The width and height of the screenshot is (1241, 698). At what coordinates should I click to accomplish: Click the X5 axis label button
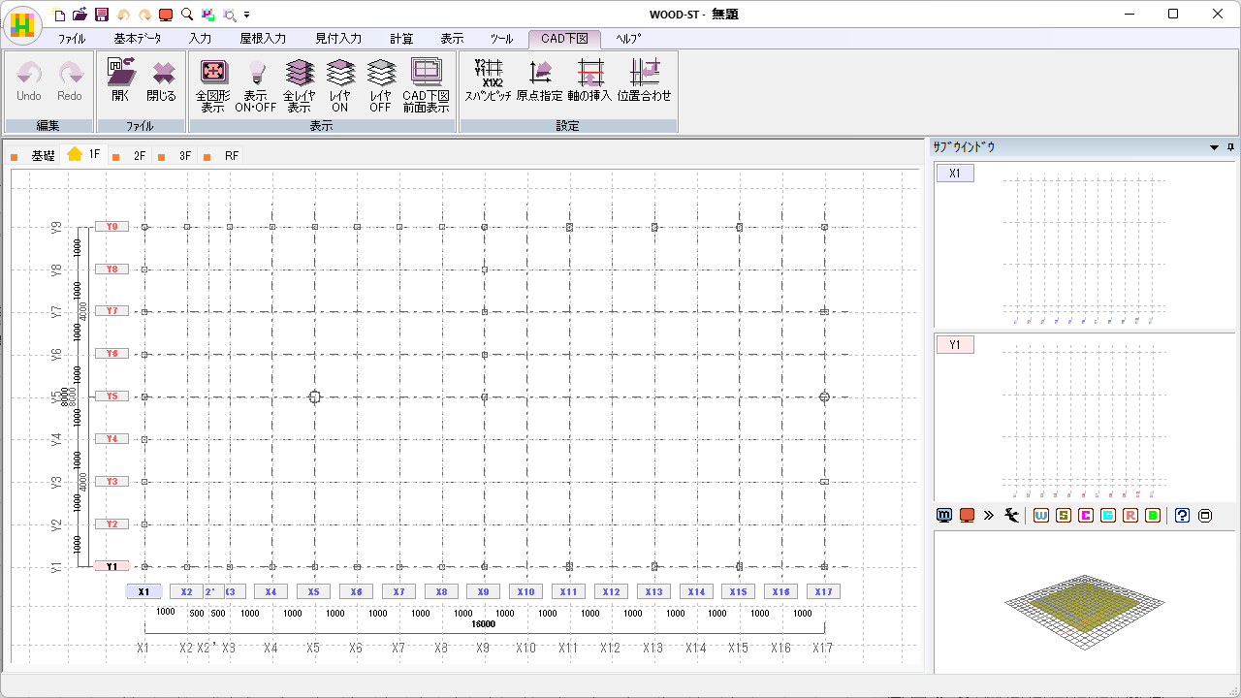click(x=313, y=591)
